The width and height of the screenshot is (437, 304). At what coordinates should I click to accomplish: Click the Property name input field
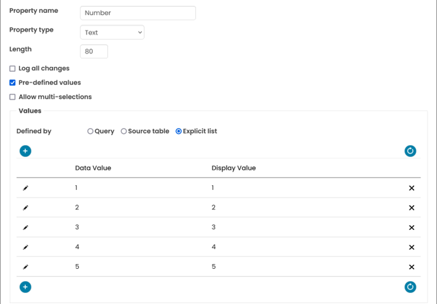tap(138, 13)
